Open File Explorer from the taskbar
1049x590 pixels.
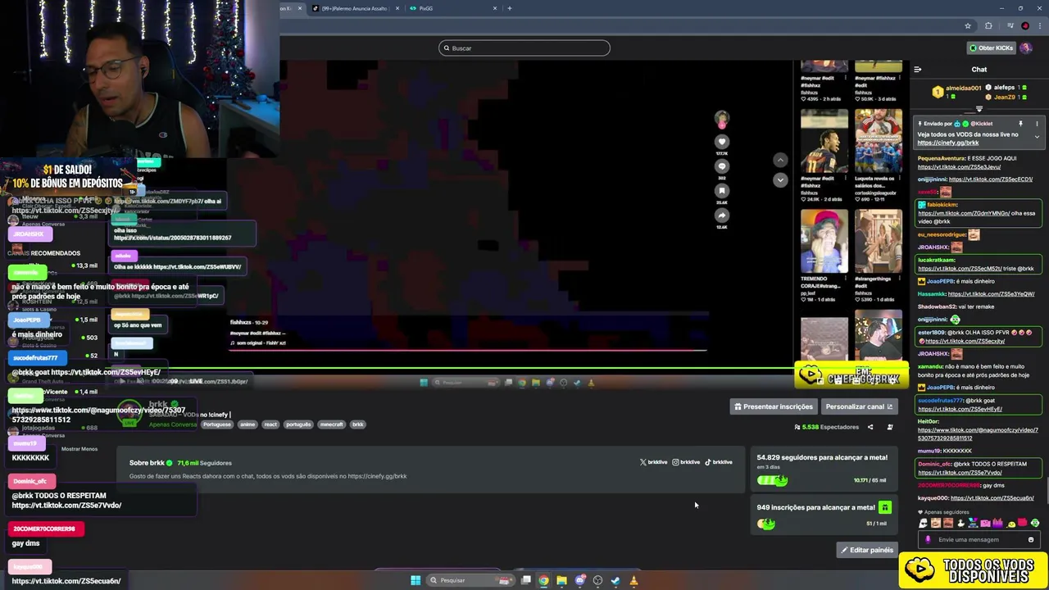[x=561, y=580]
